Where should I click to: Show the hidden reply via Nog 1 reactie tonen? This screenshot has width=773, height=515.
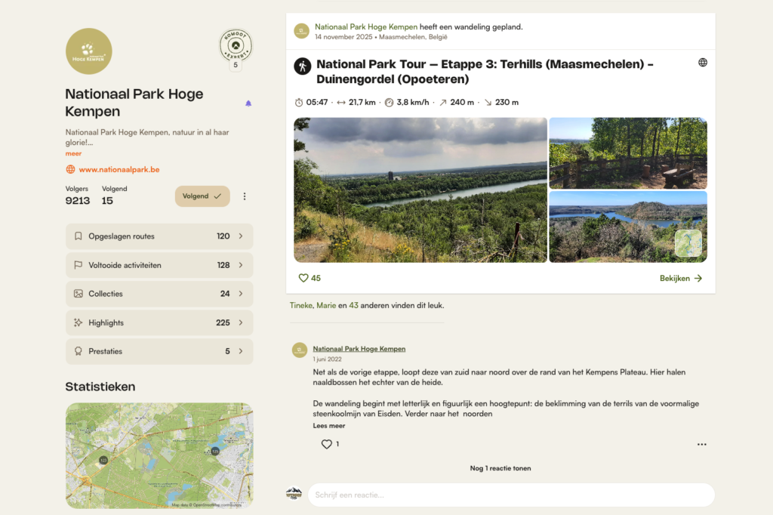click(x=499, y=468)
